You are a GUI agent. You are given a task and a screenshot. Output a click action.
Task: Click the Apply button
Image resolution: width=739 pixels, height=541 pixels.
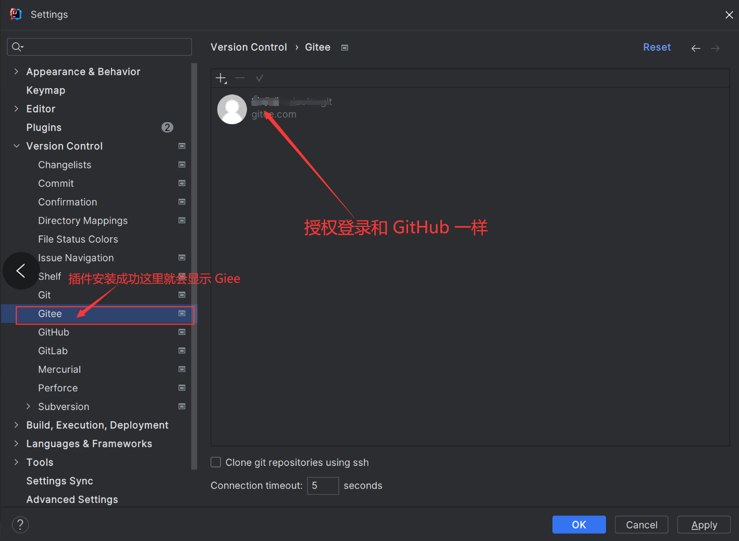pos(704,525)
